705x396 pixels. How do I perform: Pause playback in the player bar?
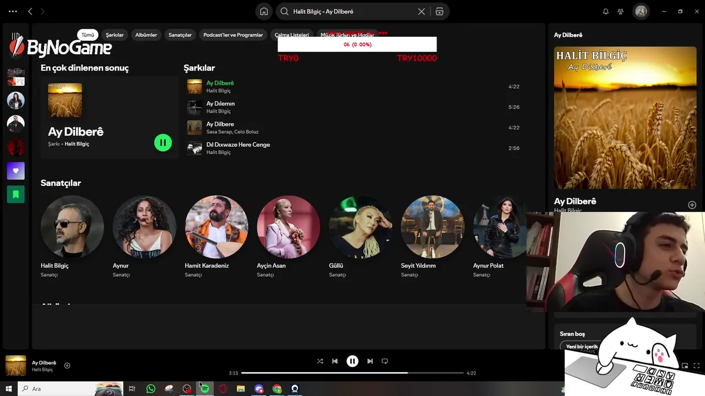(x=352, y=361)
